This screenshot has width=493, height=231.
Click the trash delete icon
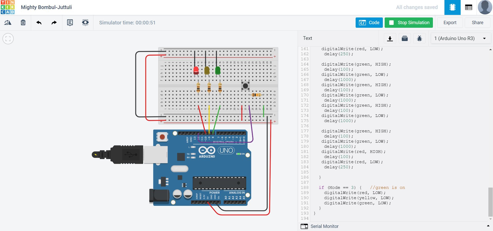23,23
